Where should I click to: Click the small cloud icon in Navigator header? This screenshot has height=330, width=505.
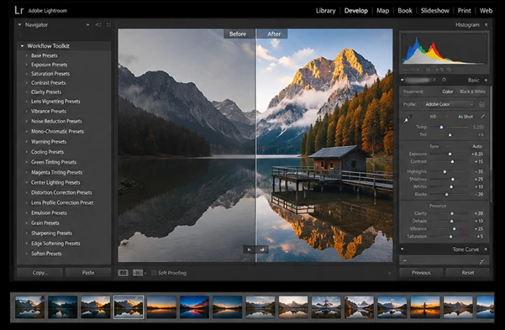(87, 25)
